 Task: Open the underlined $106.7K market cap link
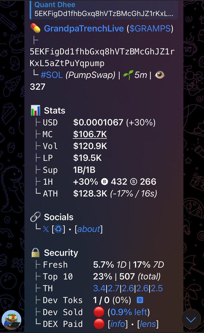coord(90,134)
